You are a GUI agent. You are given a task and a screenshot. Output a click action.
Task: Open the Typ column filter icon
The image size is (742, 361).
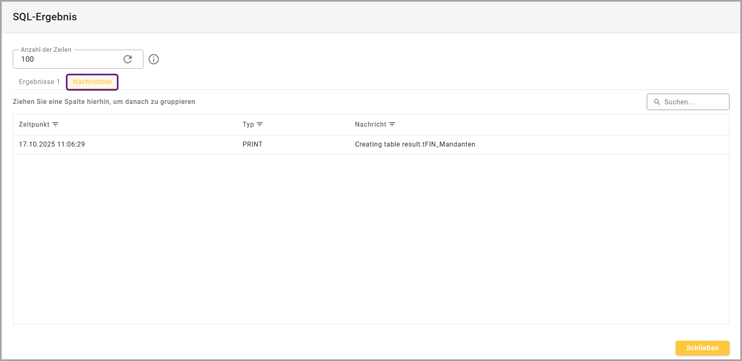click(x=260, y=124)
